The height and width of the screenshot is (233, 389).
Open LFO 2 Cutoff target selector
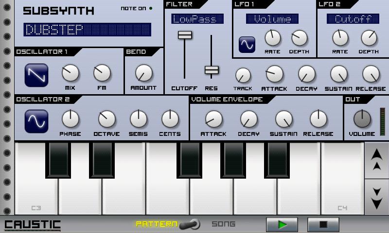point(353,19)
